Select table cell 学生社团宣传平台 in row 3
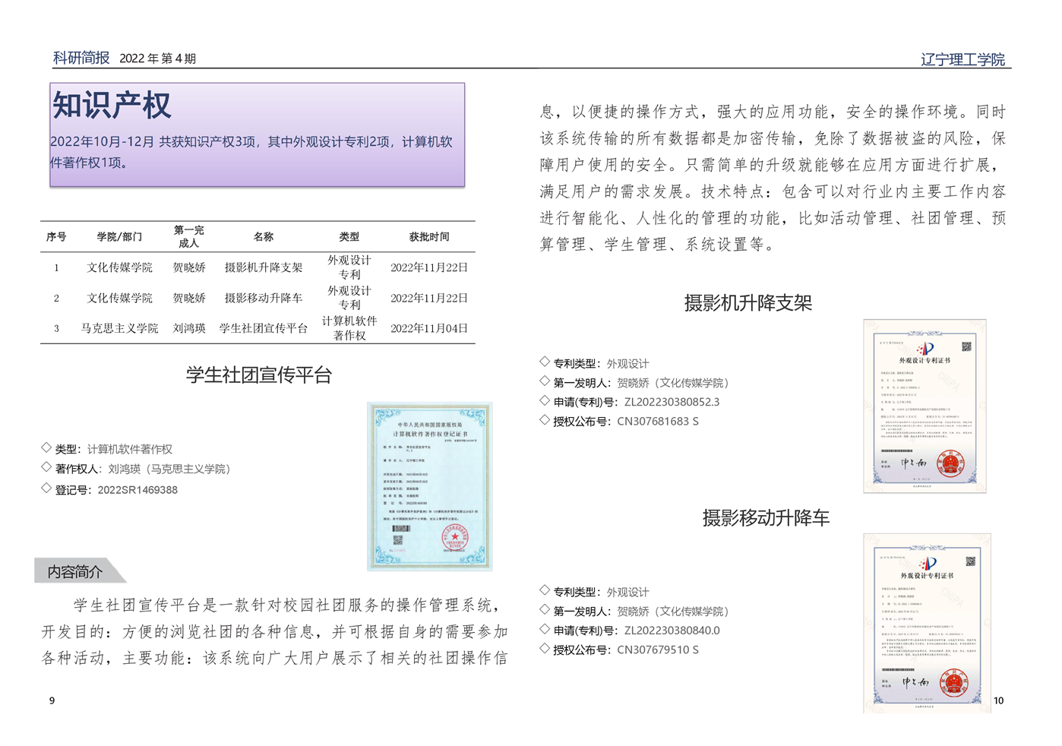Screen dimensions: 1062x746 tap(264, 328)
